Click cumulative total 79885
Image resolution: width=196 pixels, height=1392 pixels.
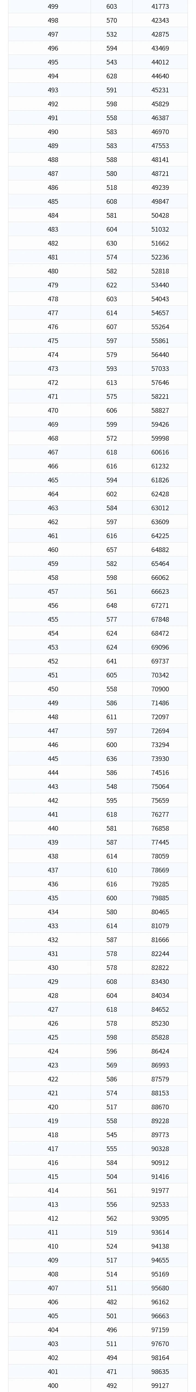click(160, 898)
